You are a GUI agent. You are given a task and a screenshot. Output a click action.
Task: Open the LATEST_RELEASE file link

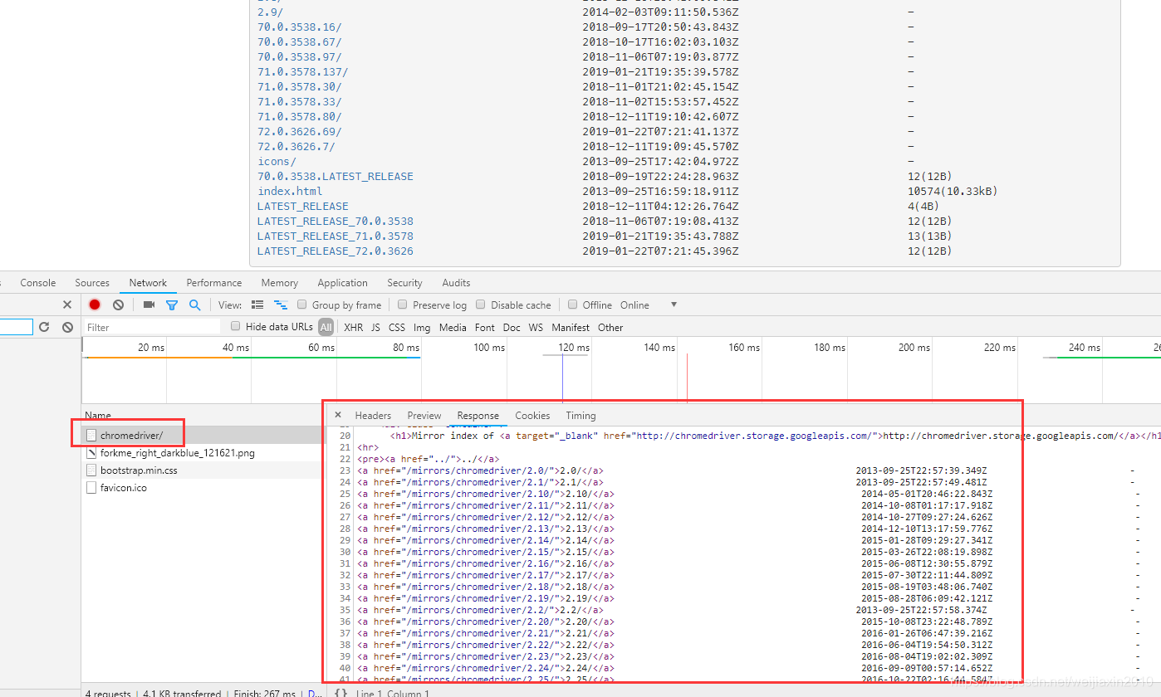click(x=302, y=206)
